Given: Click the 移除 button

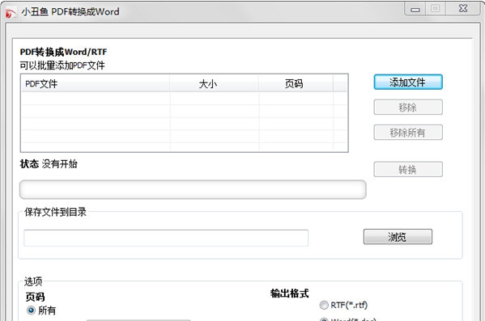Looking at the screenshot, I should (408, 108).
